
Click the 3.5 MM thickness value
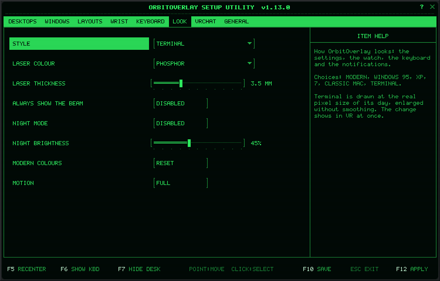(x=261, y=83)
